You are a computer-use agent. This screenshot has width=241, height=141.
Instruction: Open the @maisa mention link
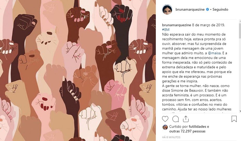click(x=214, y=53)
